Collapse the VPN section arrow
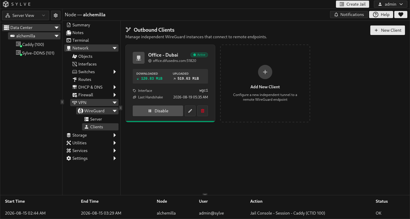Image resolution: width=410 pixels, height=219 pixels. [115, 103]
